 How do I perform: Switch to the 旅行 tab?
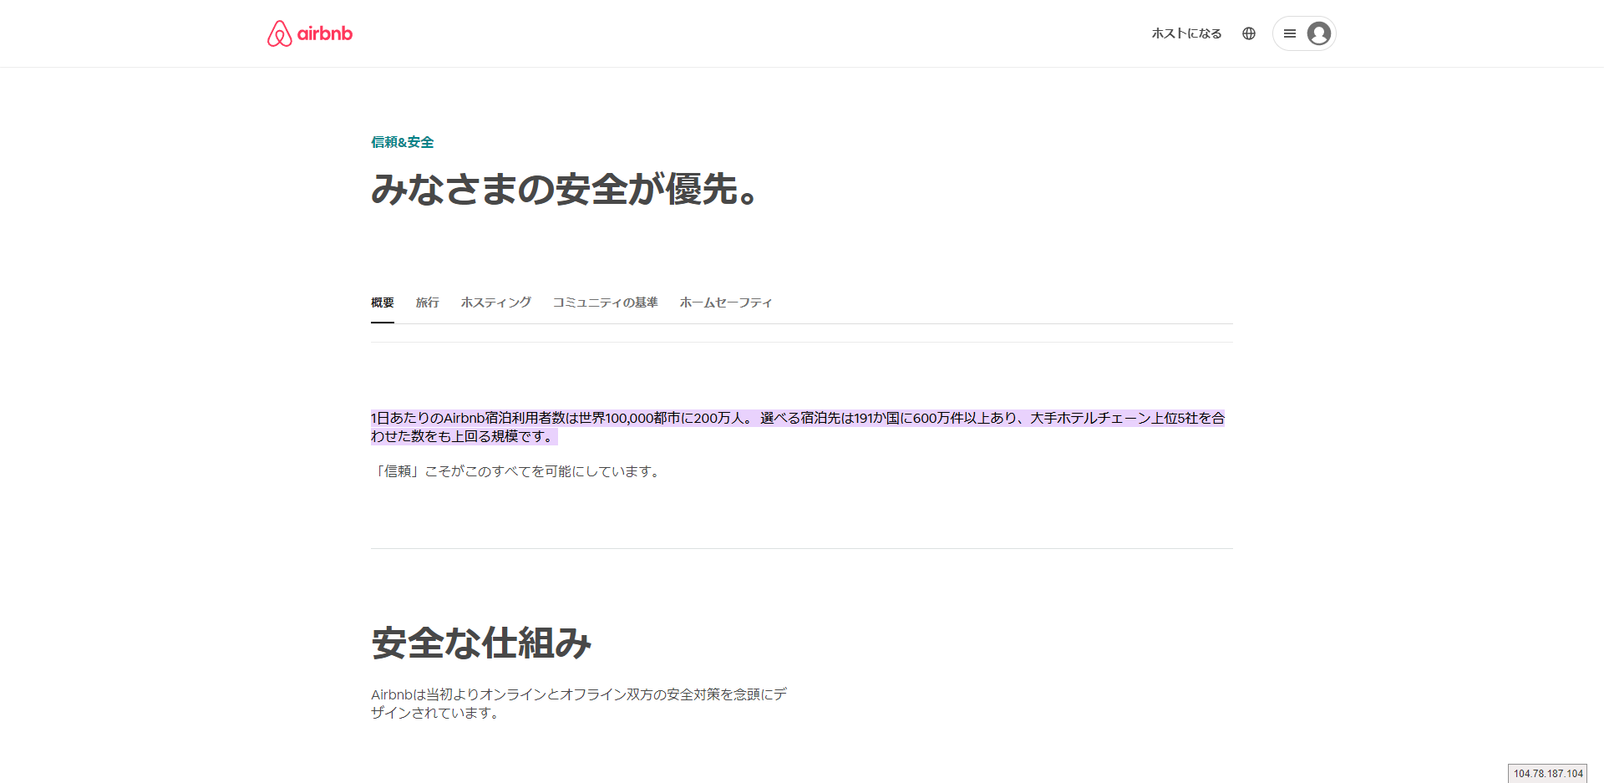click(427, 303)
